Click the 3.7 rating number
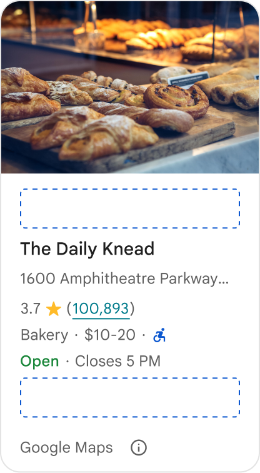 pos(30,309)
